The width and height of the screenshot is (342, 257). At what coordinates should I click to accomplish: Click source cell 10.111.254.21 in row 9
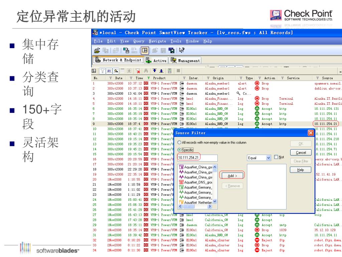[326, 124]
